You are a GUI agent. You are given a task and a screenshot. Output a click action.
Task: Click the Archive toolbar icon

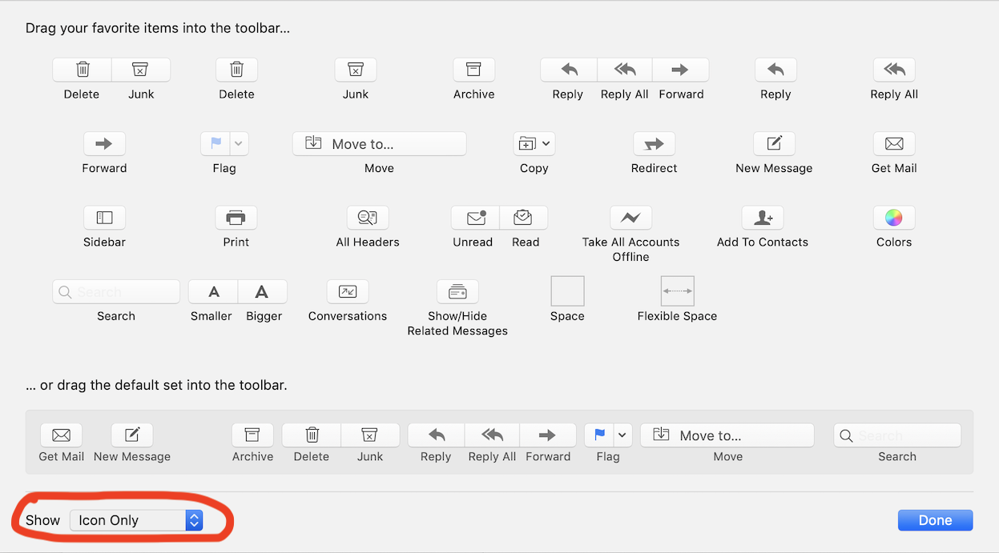click(473, 70)
